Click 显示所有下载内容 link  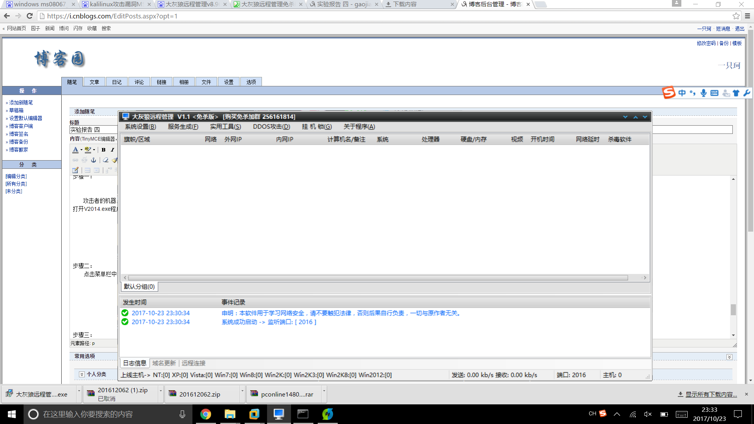pyautogui.click(x=711, y=394)
